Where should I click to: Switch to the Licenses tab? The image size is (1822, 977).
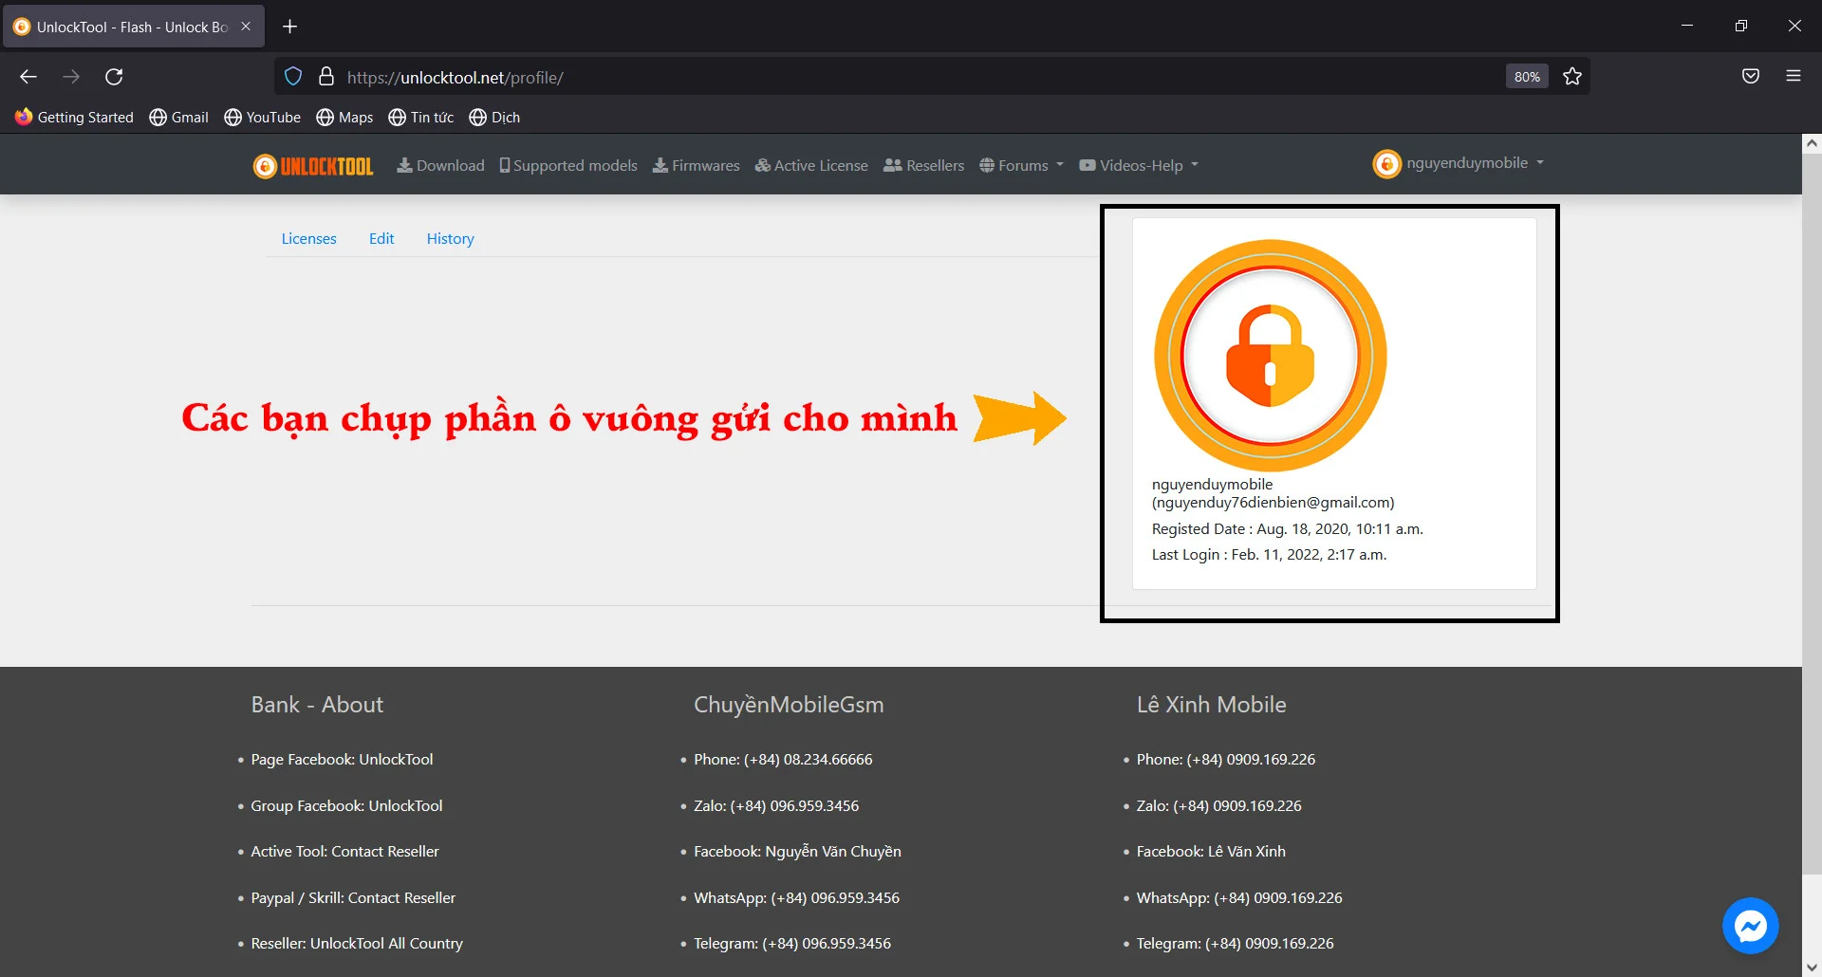point(308,238)
